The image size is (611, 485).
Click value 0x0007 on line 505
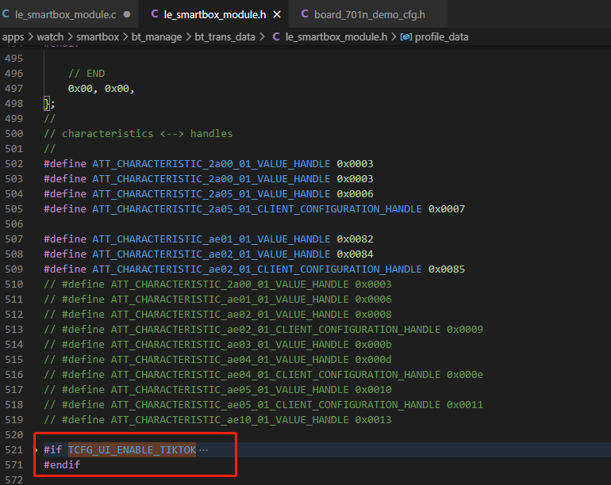pos(447,209)
